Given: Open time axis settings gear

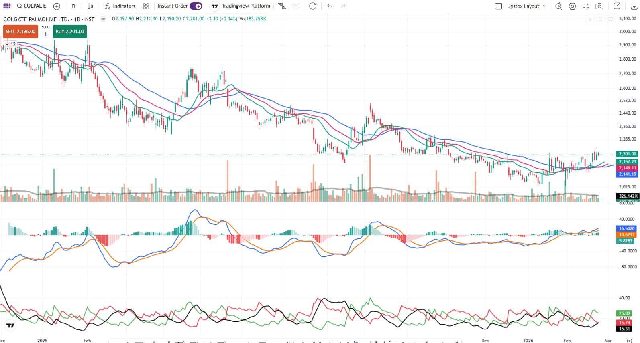Looking at the screenshot, I should (x=630, y=341).
